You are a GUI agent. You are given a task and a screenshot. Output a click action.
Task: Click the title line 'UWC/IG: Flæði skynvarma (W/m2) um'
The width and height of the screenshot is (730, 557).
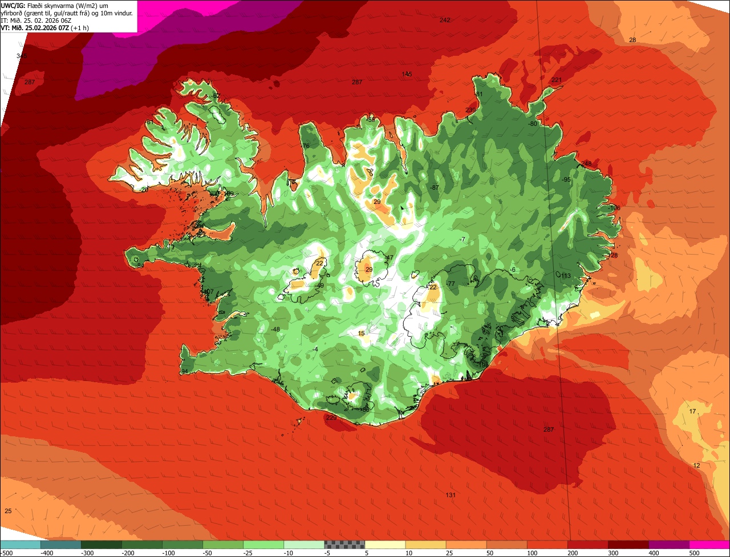click(55, 5)
